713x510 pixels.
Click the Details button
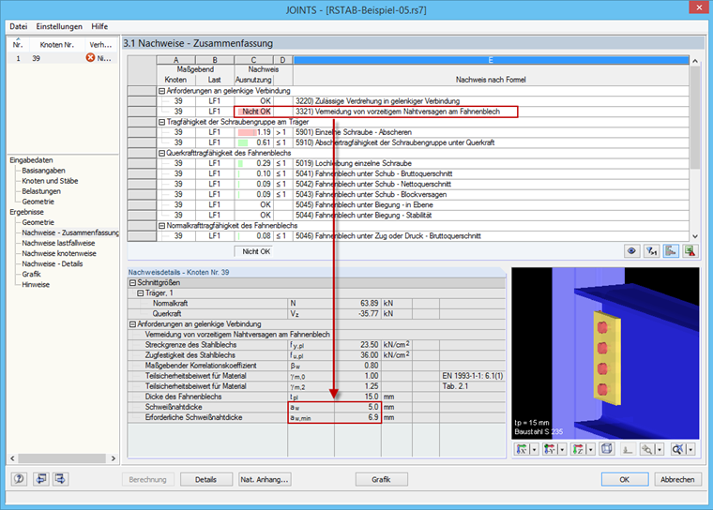pyautogui.click(x=206, y=479)
